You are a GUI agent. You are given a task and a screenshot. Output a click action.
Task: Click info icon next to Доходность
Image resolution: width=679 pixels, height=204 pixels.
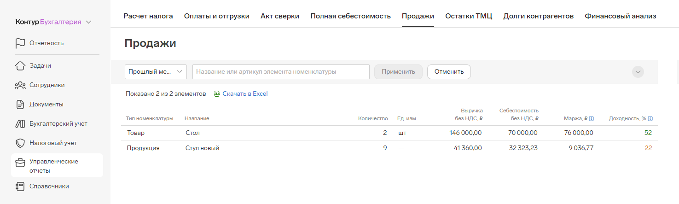[650, 119]
